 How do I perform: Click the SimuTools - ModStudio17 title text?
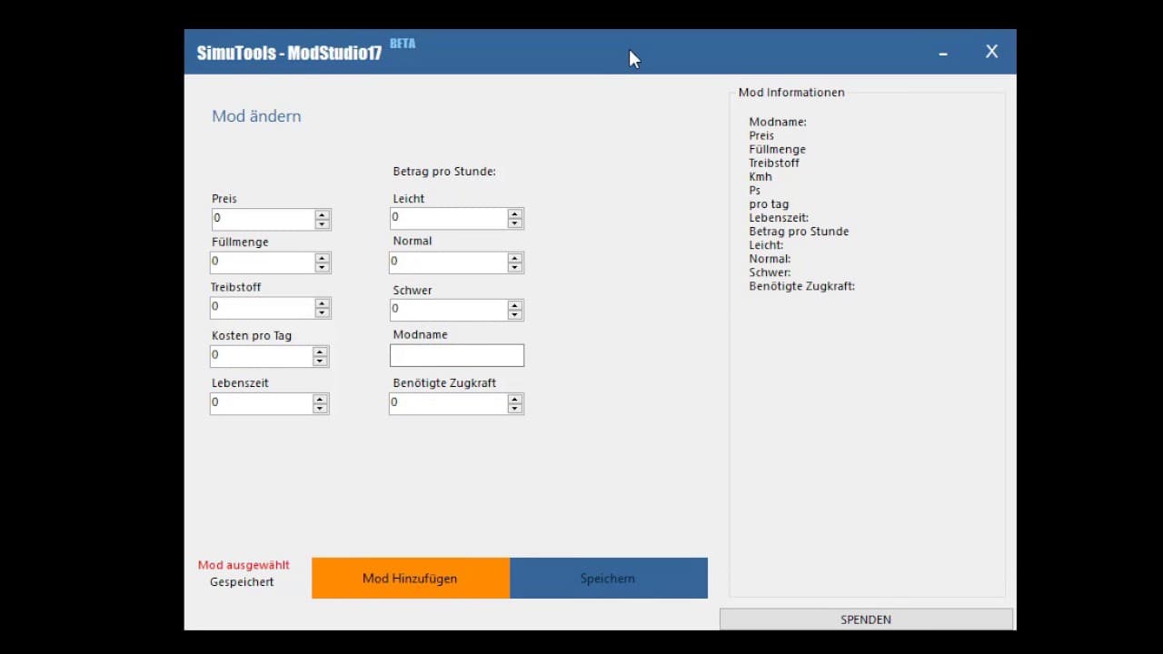[289, 53]
